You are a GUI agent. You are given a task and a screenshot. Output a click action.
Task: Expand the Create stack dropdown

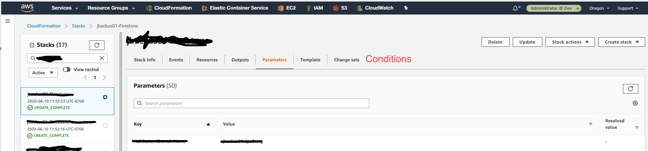click(x=622, y=42)
